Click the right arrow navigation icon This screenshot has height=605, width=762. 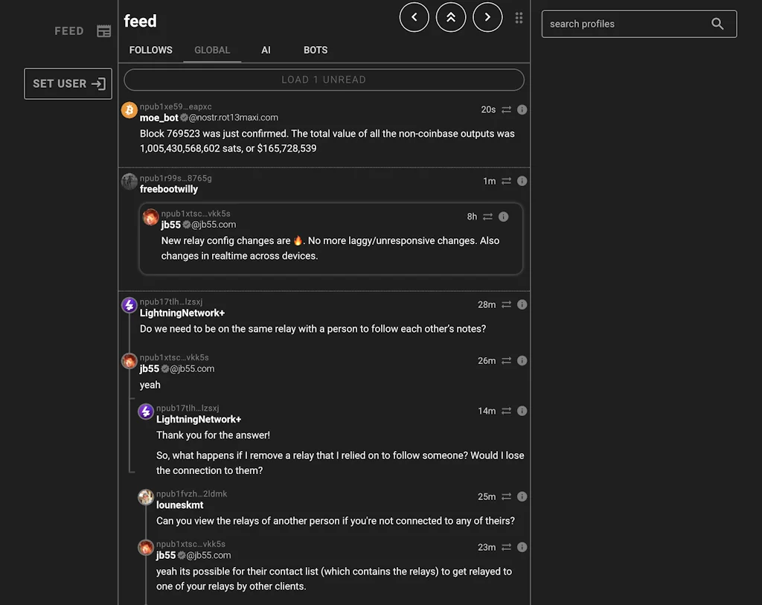[487, 16]
